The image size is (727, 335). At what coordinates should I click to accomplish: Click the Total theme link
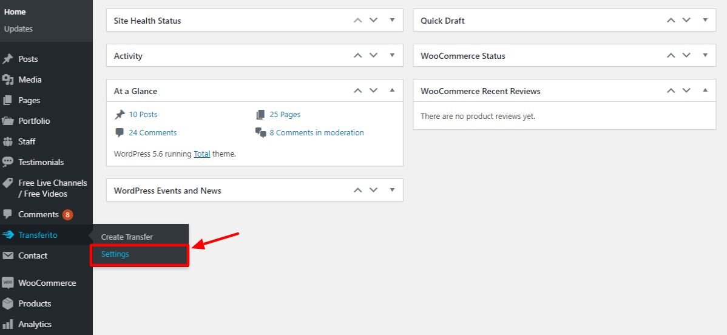click(201, 154)
